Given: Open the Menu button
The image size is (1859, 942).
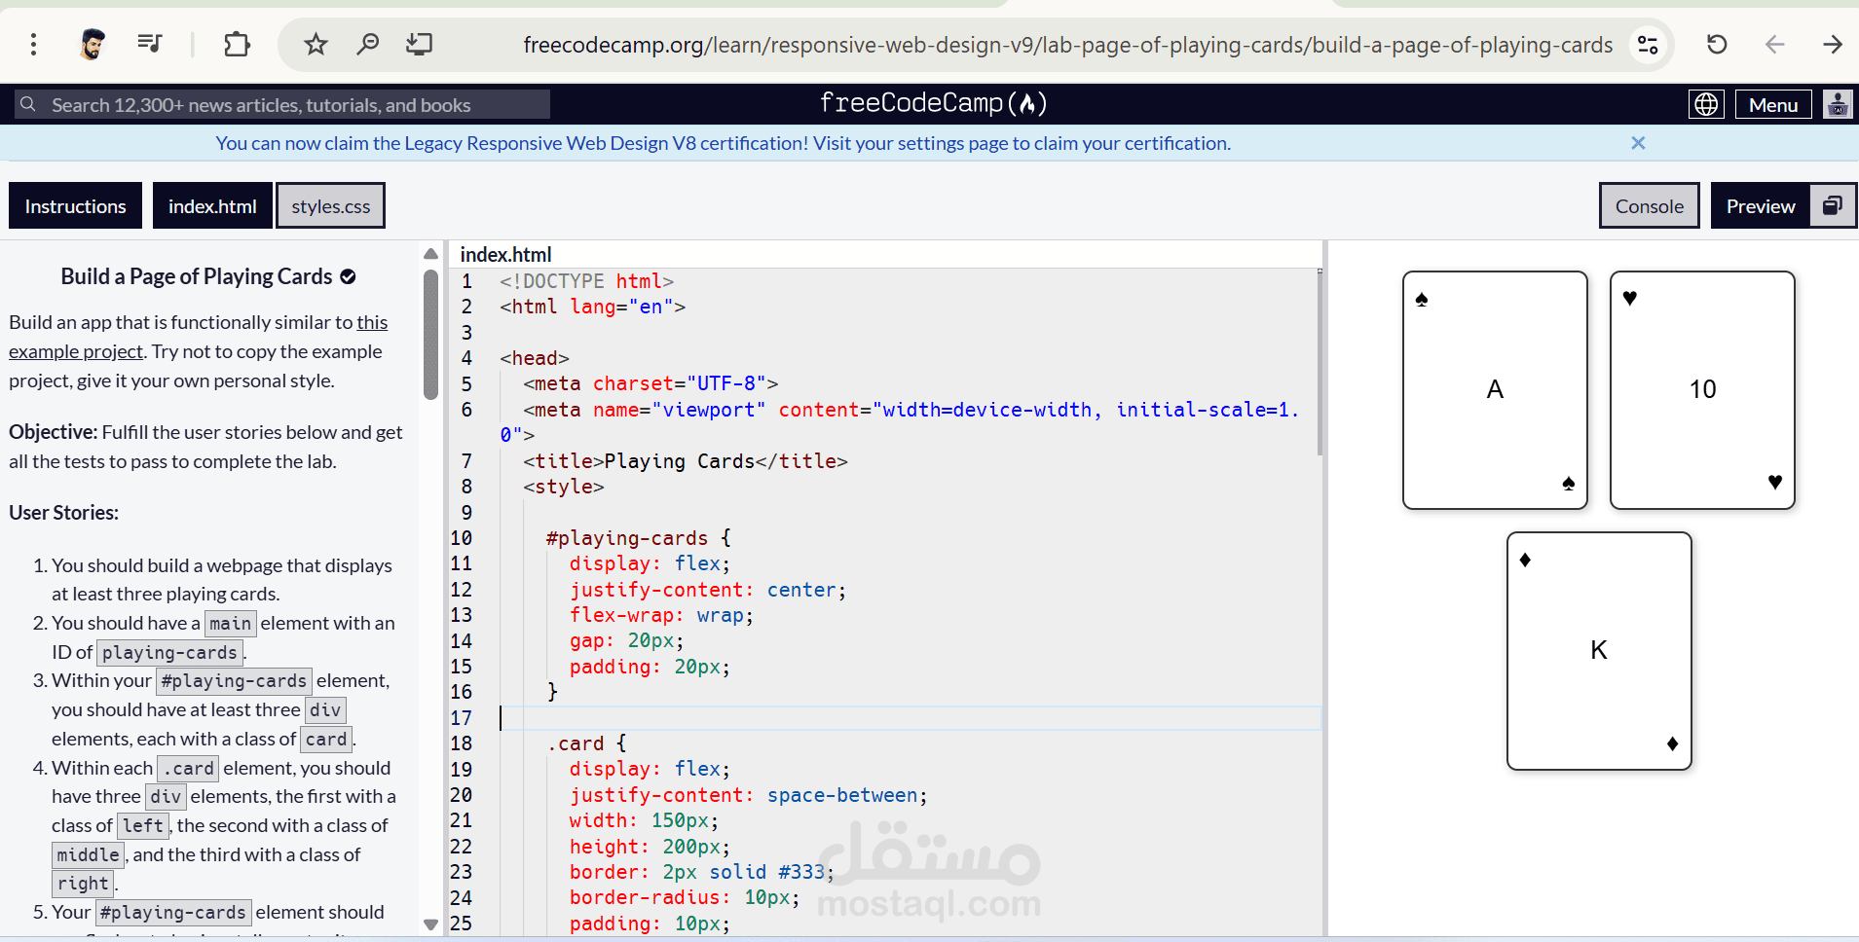Looking at the screenshot, I should coord(1773,105).
